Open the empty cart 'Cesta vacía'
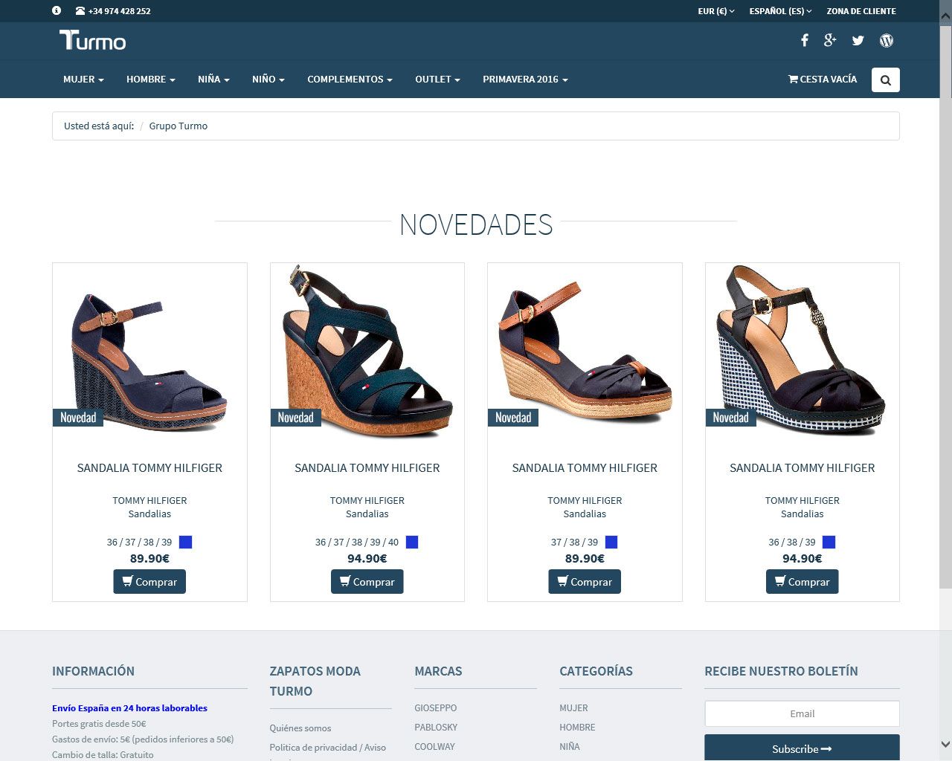Image resolution: width=952 pixels, height=761 pixels. (823, 80)
